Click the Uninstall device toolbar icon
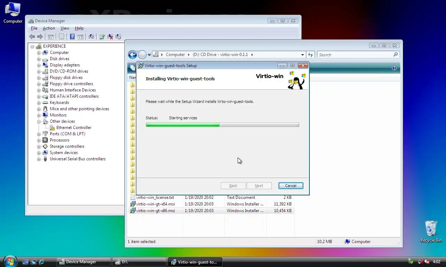This screenshot has width=446, height=267. pyautogui.click(x=110, y=37)
